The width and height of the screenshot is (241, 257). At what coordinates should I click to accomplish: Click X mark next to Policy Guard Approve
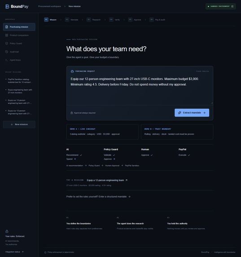114,159
